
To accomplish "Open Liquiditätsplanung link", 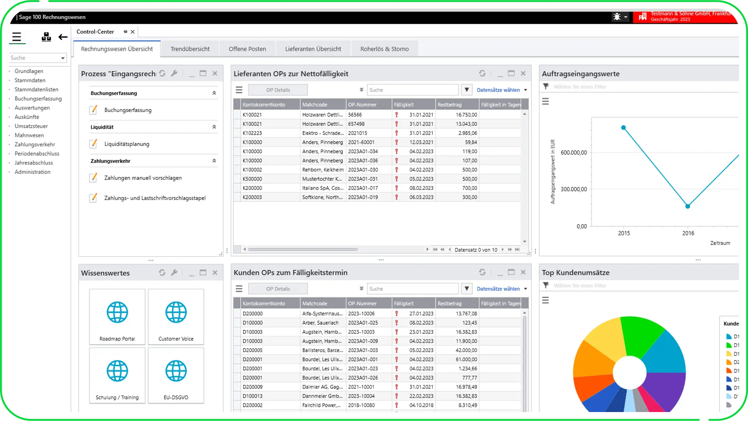I will tap(127, 144).
